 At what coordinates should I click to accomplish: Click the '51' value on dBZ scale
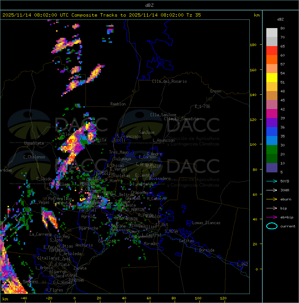[x=282, y=82]
